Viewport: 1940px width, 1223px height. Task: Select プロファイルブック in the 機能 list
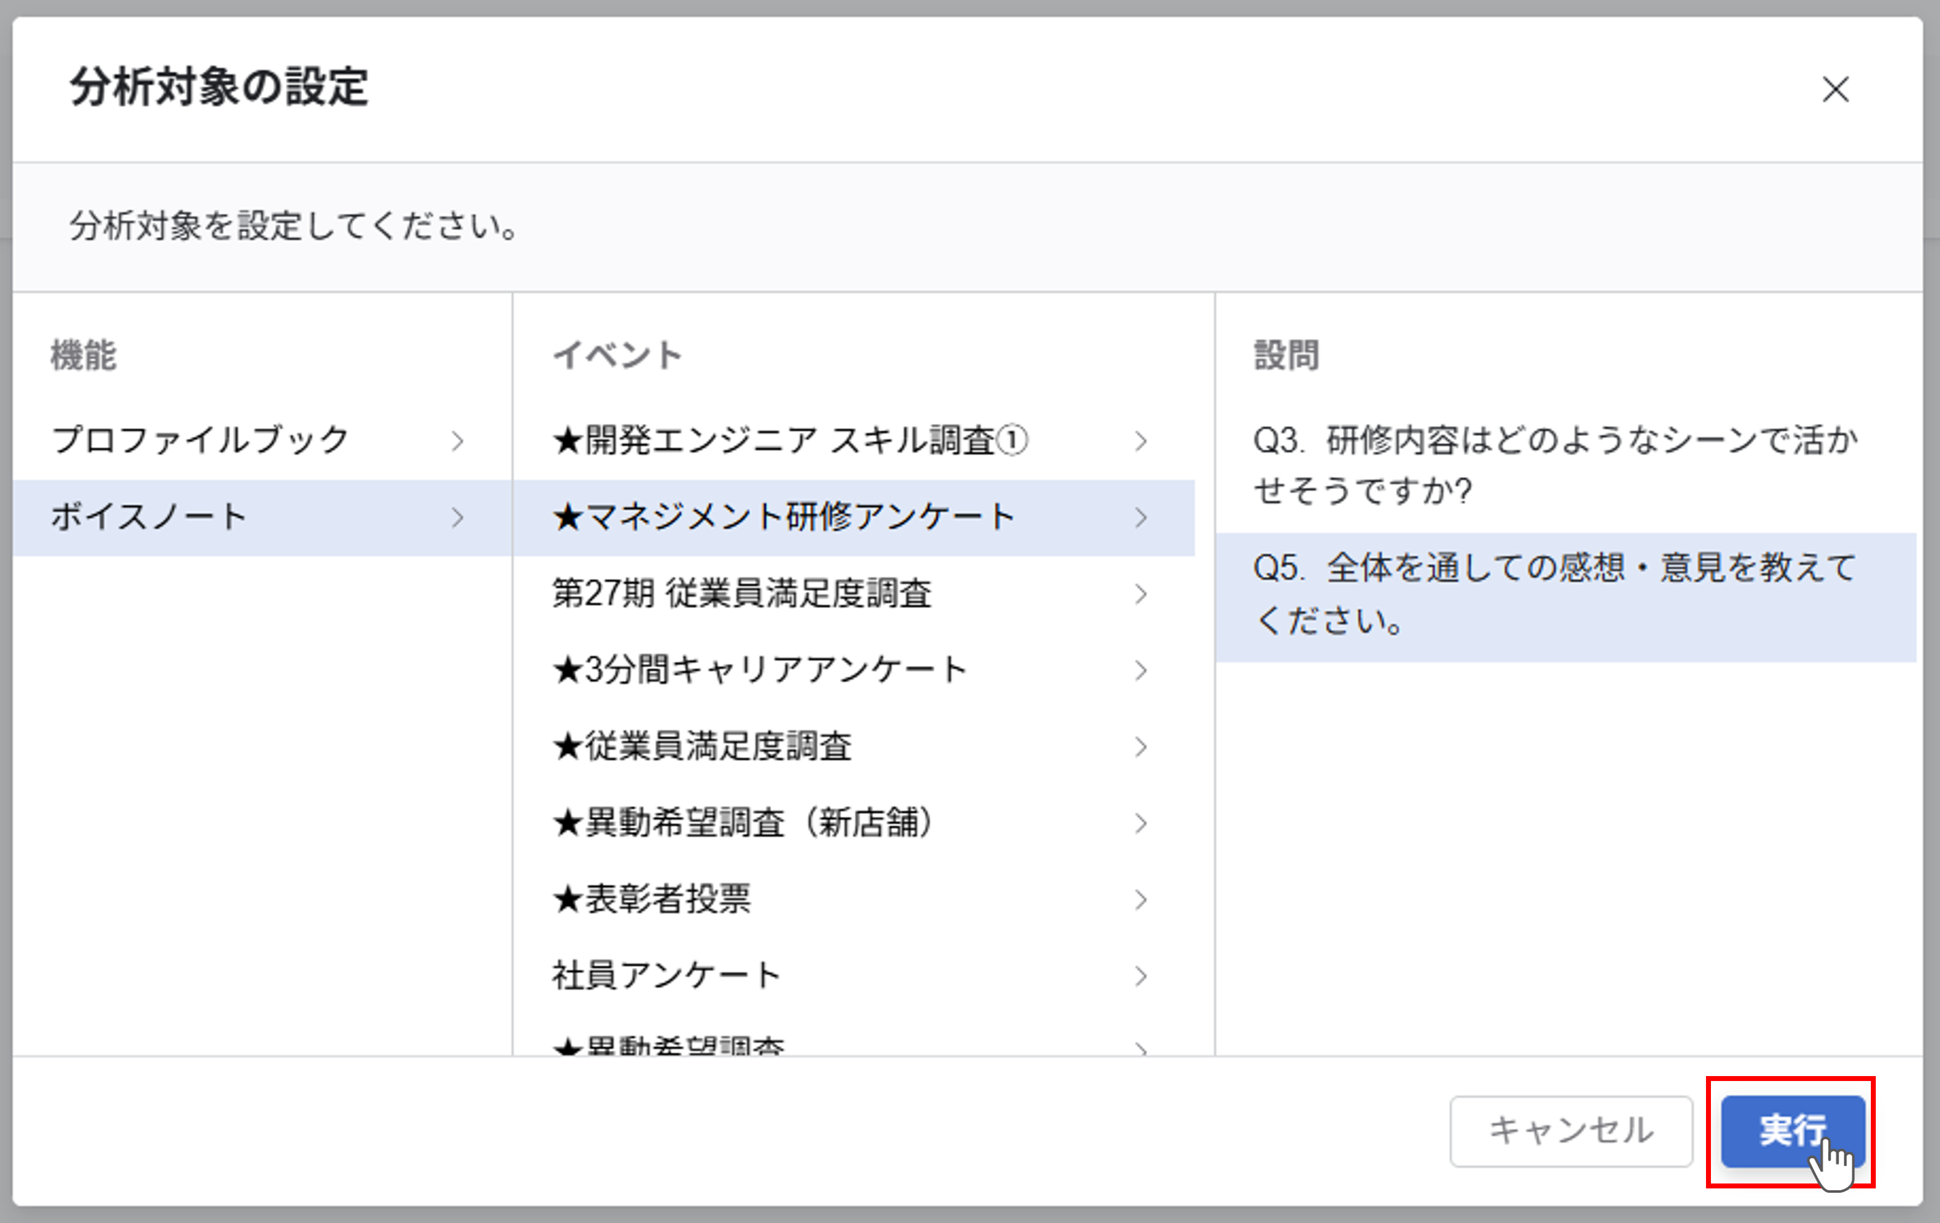(x=200, y=441)
